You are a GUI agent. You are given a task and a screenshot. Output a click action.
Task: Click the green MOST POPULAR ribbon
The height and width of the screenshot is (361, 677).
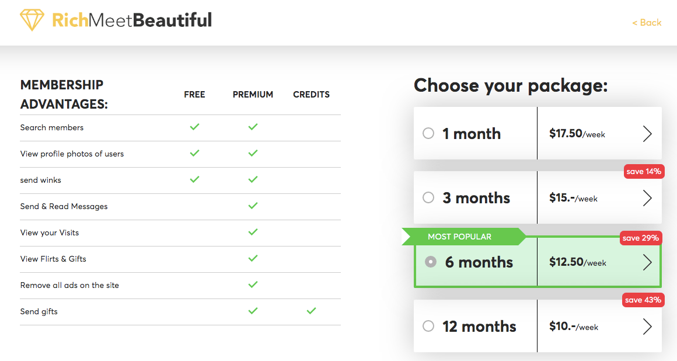pos(461,237)
